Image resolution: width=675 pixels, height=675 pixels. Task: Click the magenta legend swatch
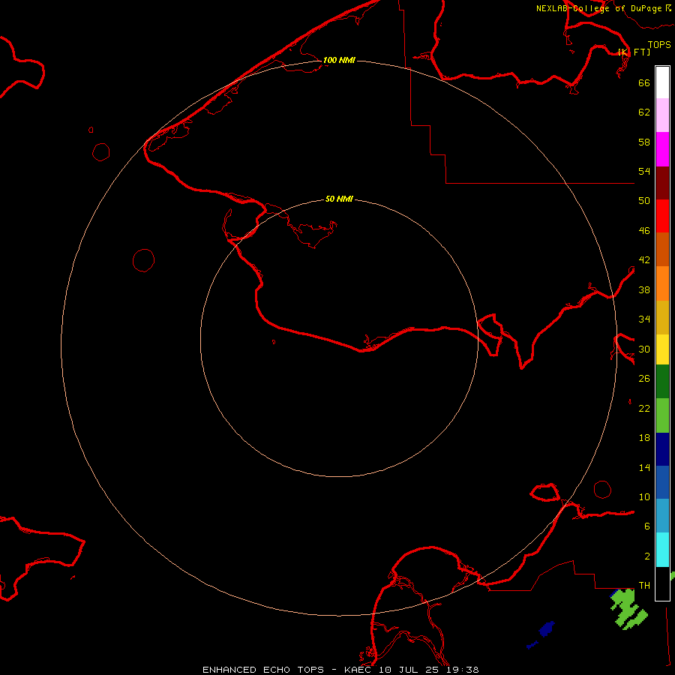[662, 149]
